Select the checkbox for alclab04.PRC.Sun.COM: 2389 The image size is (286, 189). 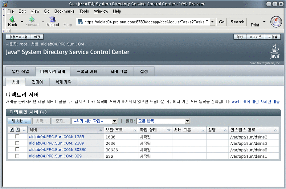click(x=17, y=143)
